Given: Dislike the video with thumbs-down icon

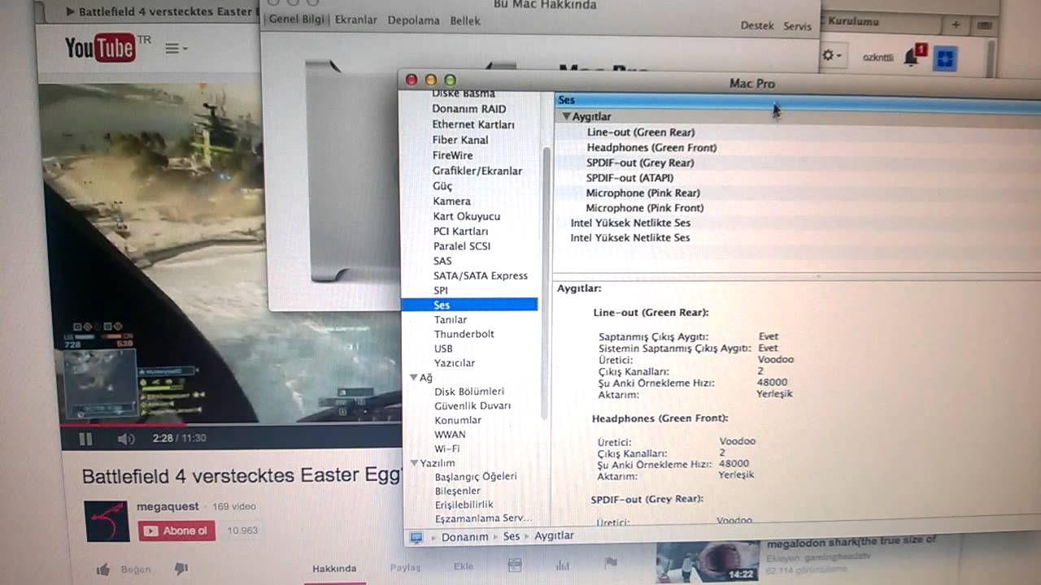Looking at the screenshot, I should [181, 569].
